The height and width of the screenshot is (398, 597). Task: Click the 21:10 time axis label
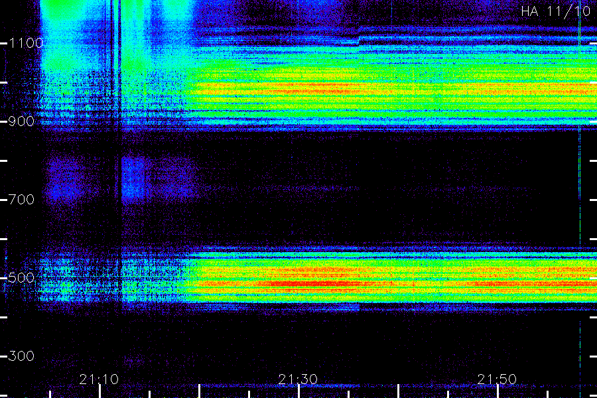(x=99, y=379)
